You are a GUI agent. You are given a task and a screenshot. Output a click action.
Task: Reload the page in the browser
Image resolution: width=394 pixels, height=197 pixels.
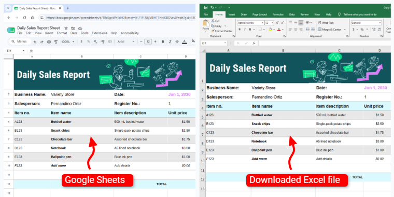tap(24, 18)
